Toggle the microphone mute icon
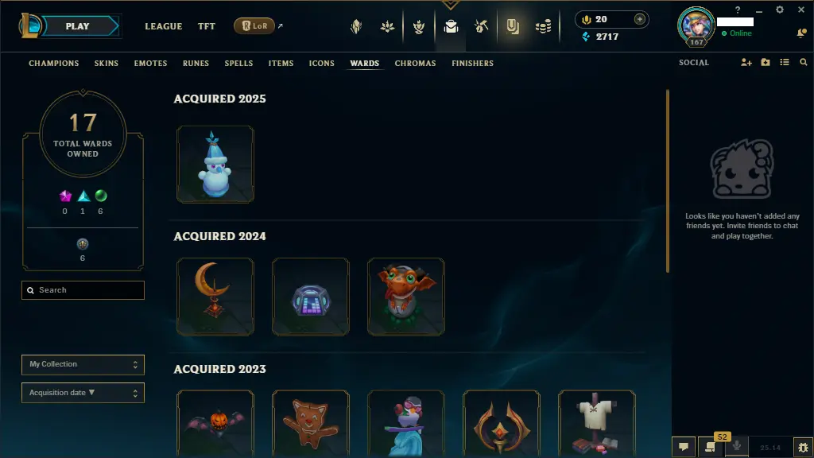The image size is (814, 458). click(x=737, y=447)
